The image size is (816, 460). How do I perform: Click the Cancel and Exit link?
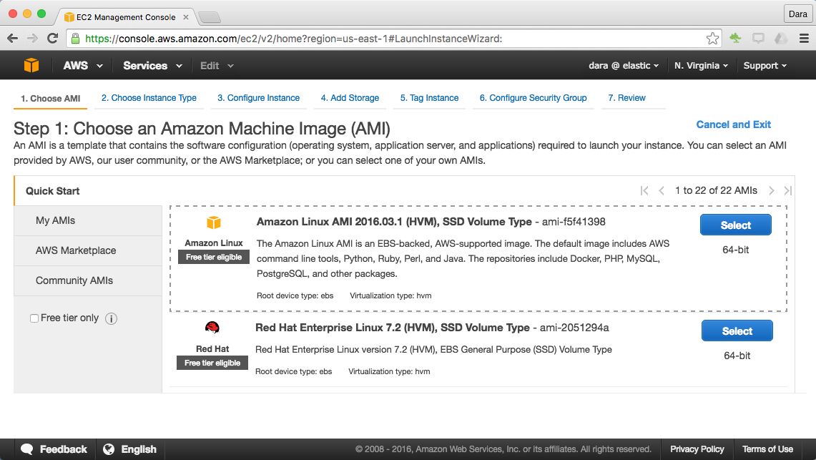733,124
